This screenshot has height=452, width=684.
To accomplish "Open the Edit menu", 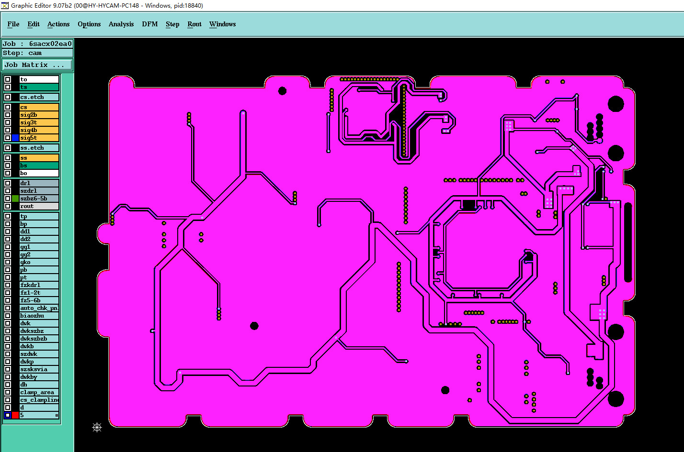I will click(34, 24).
